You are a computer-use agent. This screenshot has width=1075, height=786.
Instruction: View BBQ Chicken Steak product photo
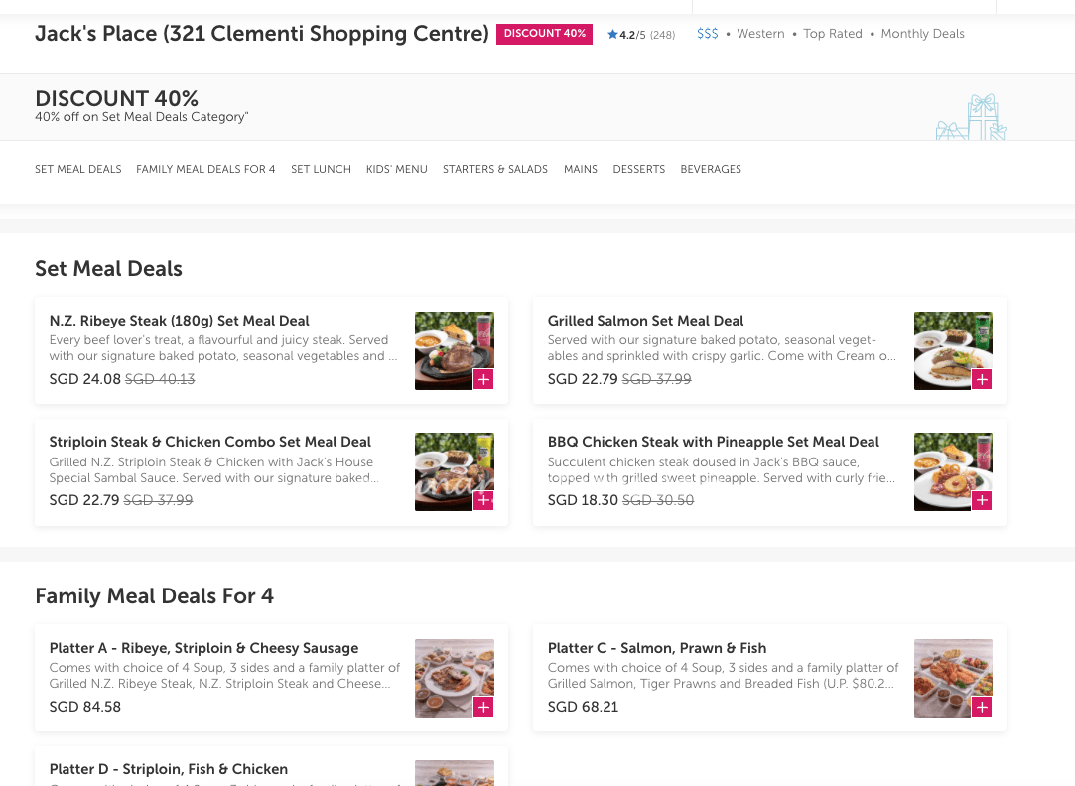pyautogui.click(x=953, y=472)
